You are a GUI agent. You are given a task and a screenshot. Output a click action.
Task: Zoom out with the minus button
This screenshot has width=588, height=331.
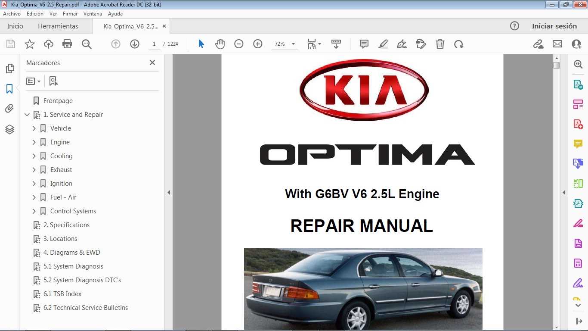coord(239,44)
